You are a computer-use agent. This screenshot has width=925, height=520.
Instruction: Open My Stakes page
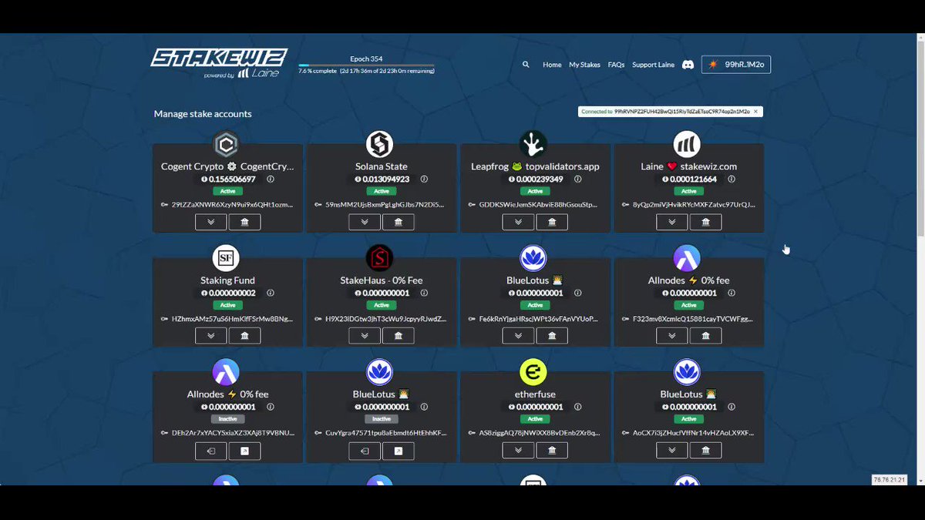pyautogui.click(x=584, y=65)
